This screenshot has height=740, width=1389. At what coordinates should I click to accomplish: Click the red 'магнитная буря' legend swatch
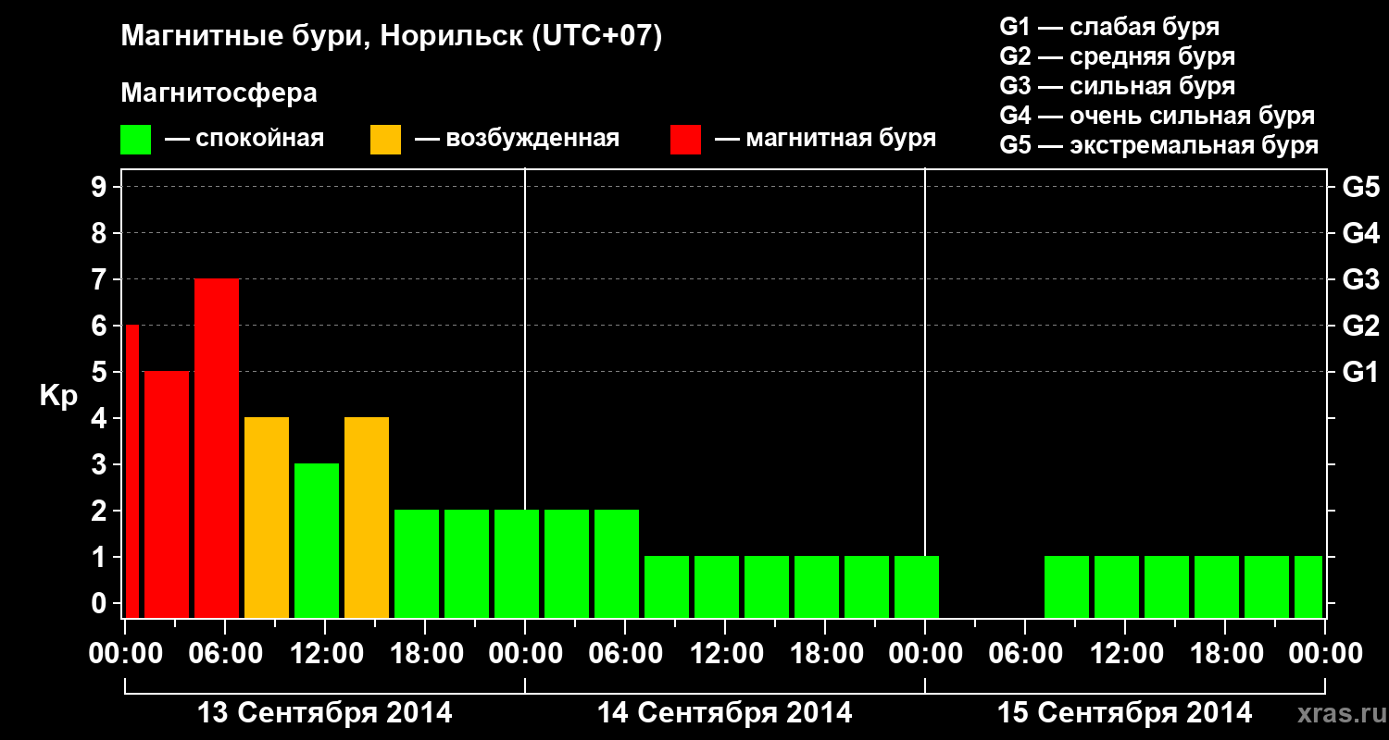coord(686,140)
